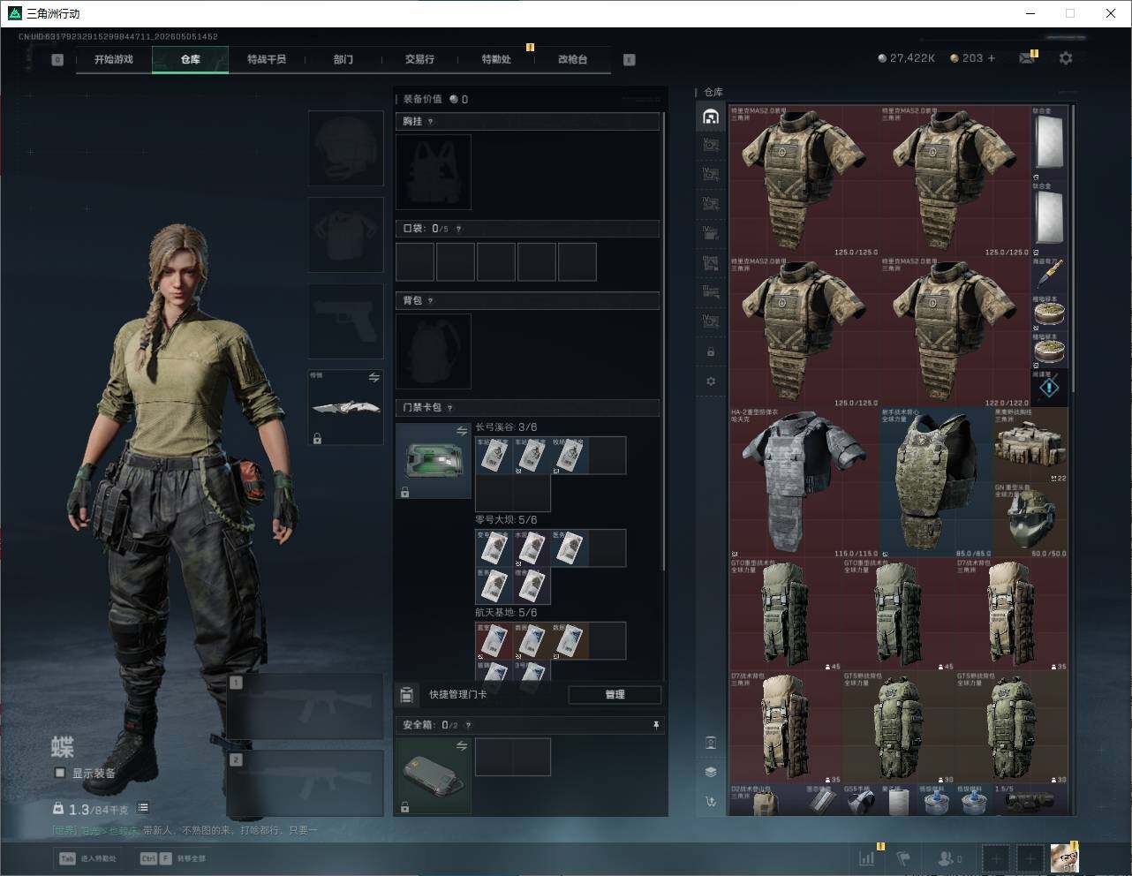
Task: Select the empty pistol slot
Action: pos(346,321)
